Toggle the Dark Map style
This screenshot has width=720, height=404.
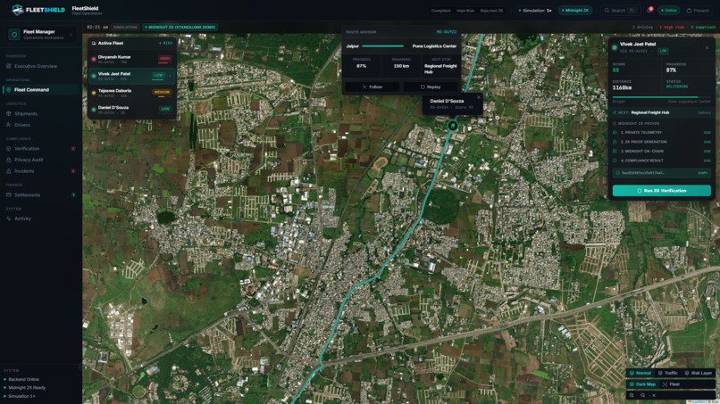click(642, 384)
